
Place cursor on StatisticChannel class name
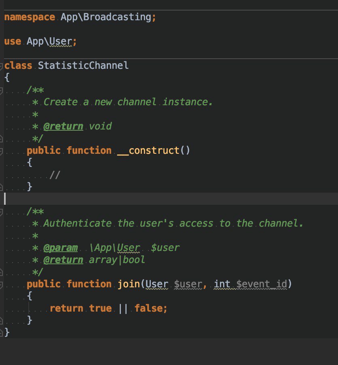83,66
